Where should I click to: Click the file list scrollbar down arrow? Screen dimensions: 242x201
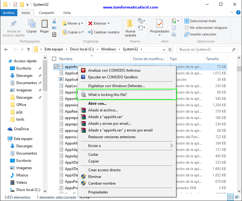239,191
